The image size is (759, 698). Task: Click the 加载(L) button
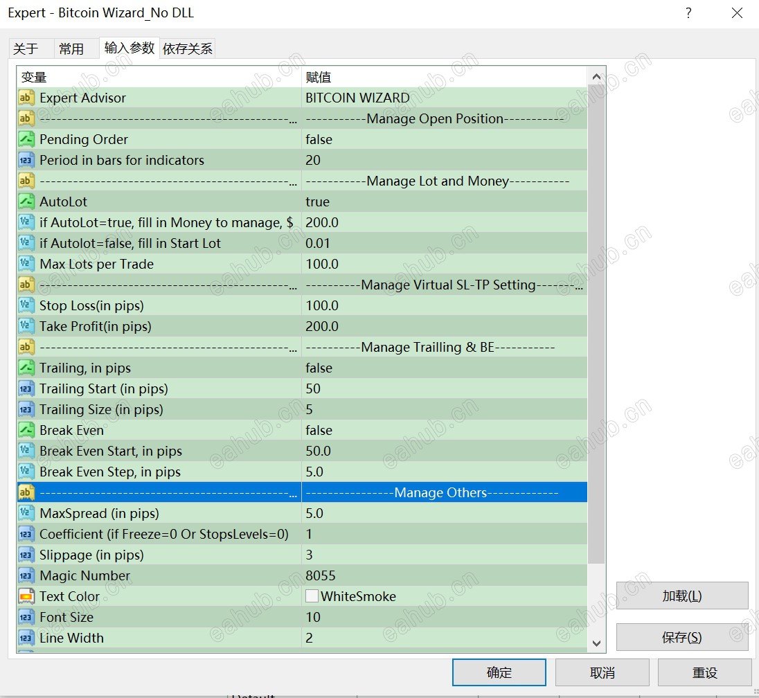682,596
